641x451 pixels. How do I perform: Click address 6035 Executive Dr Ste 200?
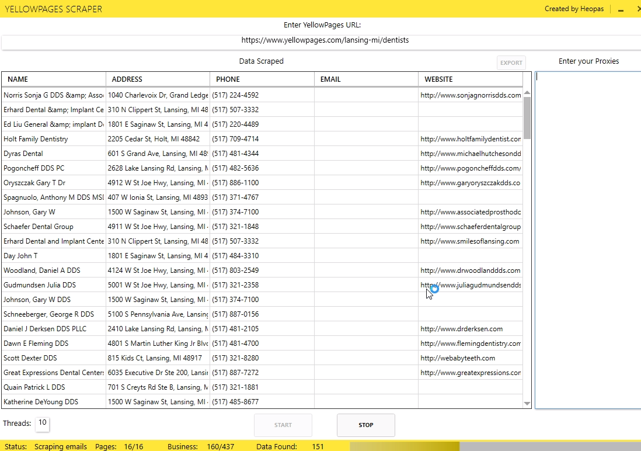[x=158, y=373]
